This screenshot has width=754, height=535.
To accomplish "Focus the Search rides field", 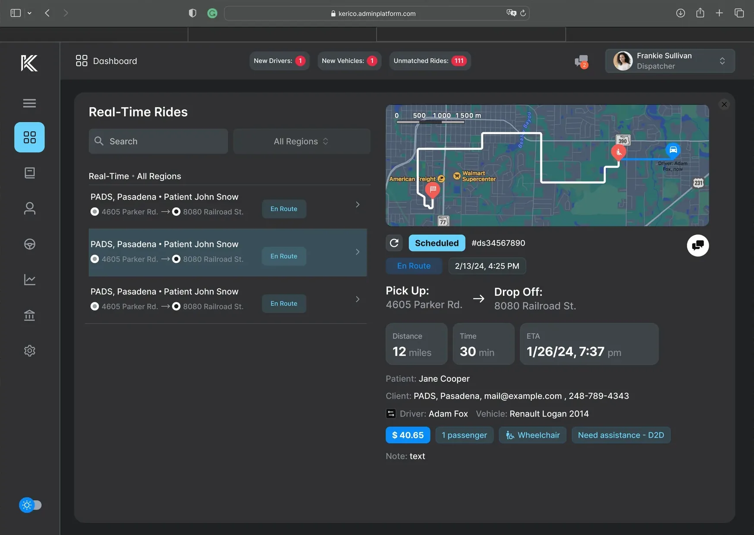I will pos(158,141).
